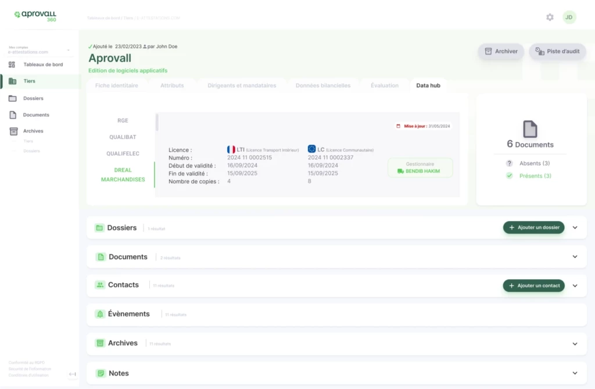
Task: Click the archive icon of Archives section
Action: pos(100,343)
